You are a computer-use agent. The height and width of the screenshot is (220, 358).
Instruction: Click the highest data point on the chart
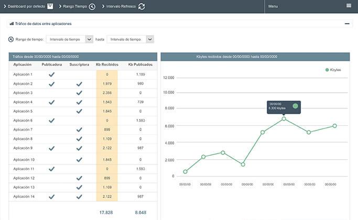pos(284,119)
